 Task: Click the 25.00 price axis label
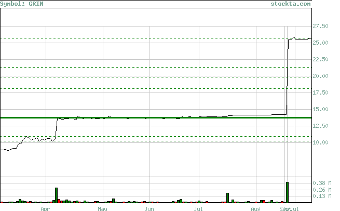(320, 43)
